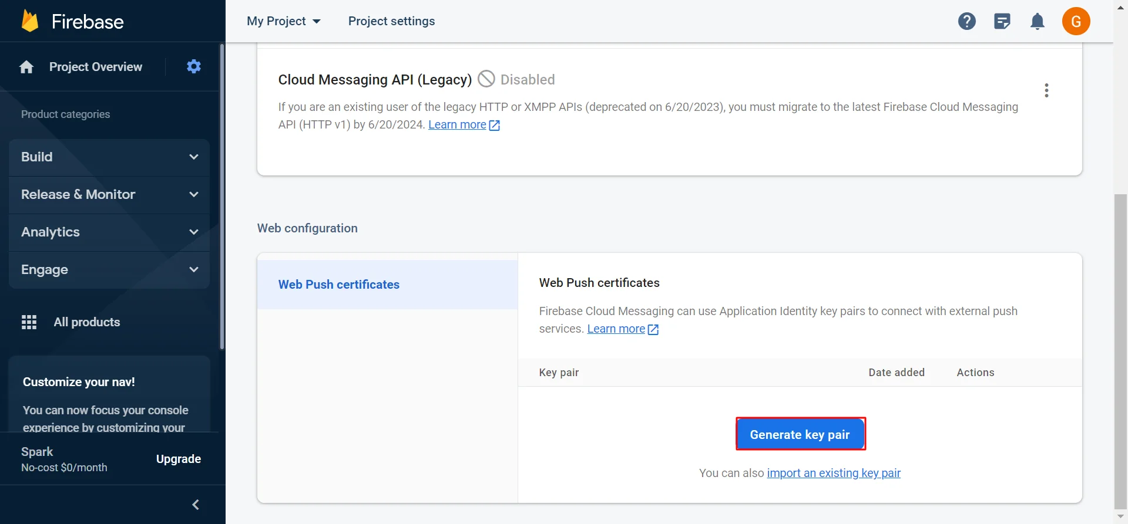
Task: Click the No-cost $0/month text
Action: [64, 468]
